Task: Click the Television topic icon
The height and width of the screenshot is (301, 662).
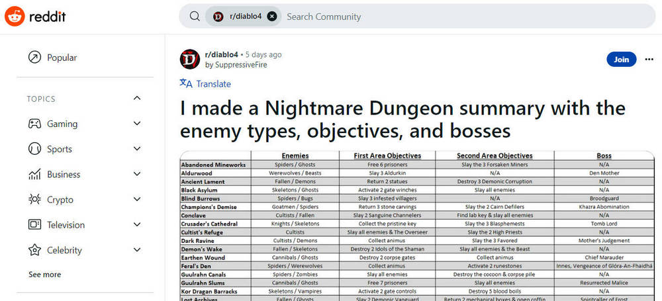Action: (34, 225)
